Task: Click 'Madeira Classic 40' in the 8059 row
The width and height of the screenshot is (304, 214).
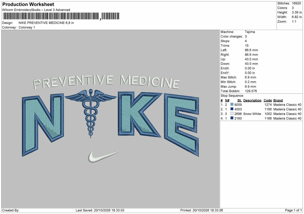Action: 288,105
